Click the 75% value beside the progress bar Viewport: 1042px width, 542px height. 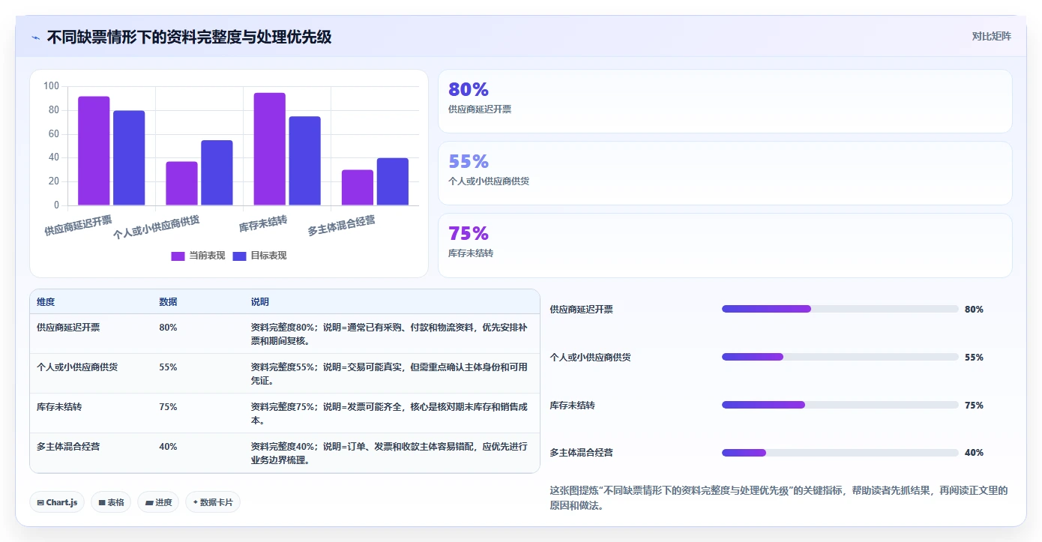974,405
